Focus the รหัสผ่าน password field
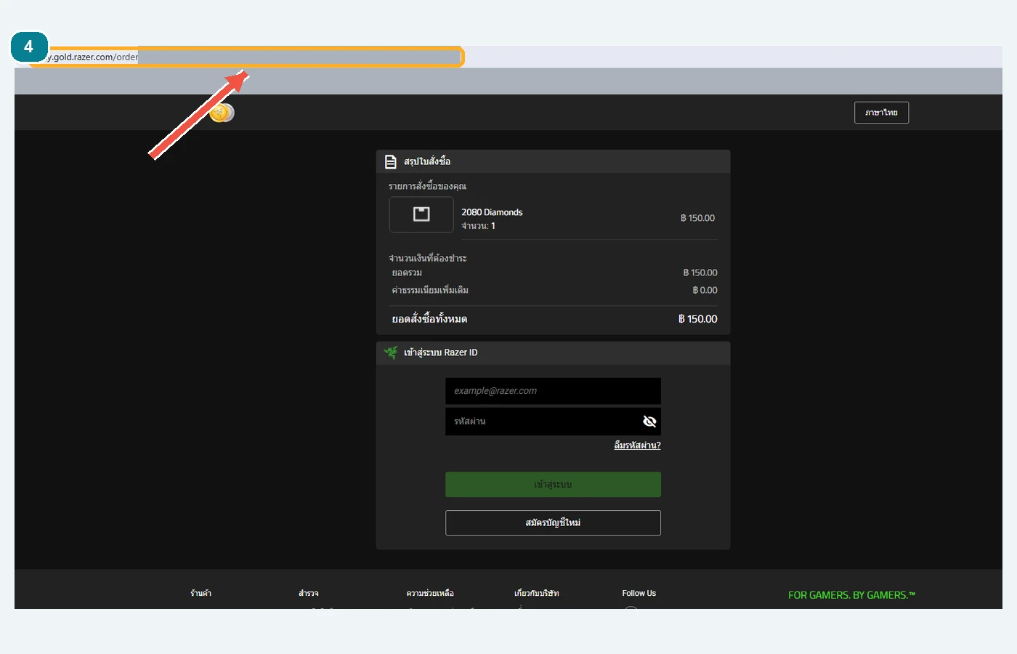The width and height of the screenshot is (1017, 654). click(x=553, y=421)
